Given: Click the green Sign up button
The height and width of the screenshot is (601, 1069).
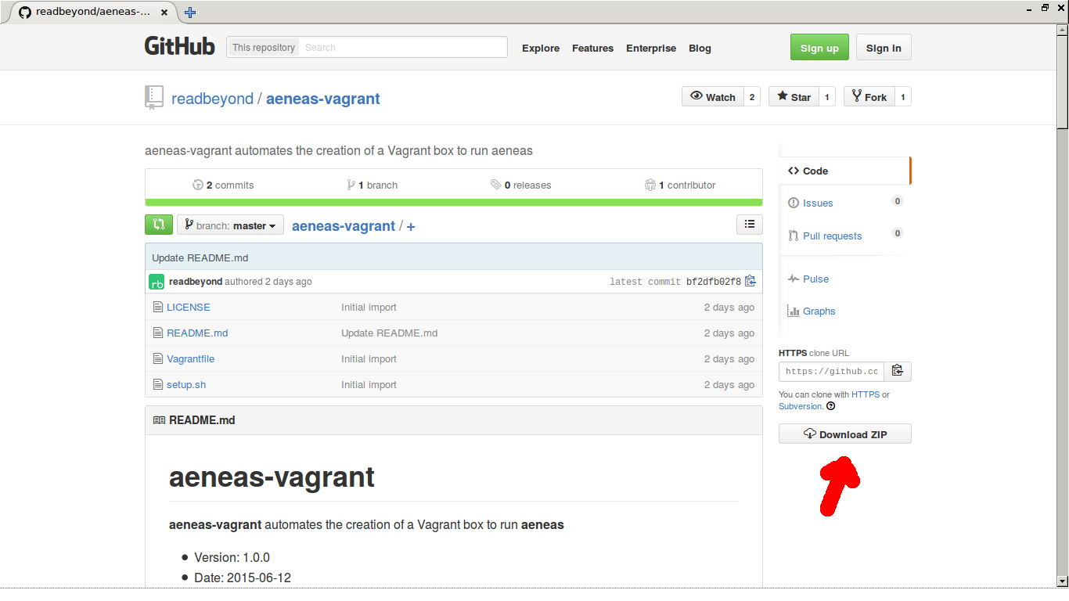Looking at the screenshot, I should click(x=819, y=48).
